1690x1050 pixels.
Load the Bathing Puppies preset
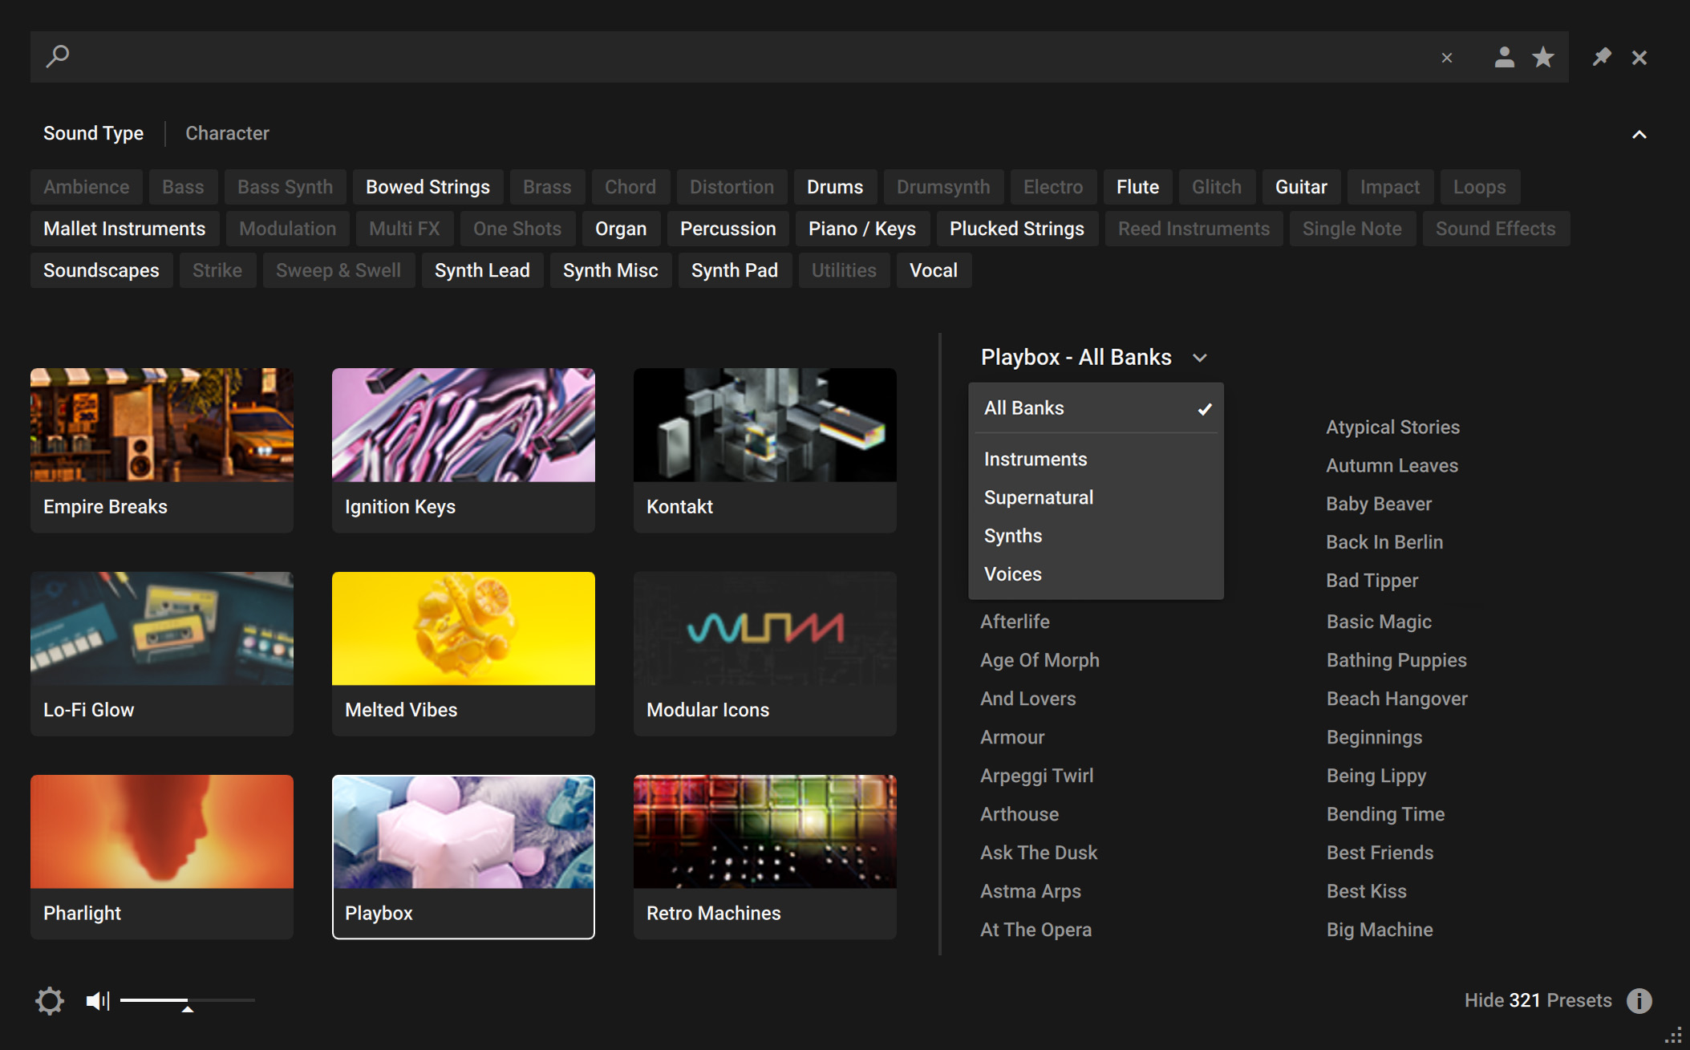[x=1396, y=660]
